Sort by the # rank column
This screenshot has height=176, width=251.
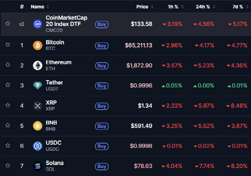pos(22,7)
